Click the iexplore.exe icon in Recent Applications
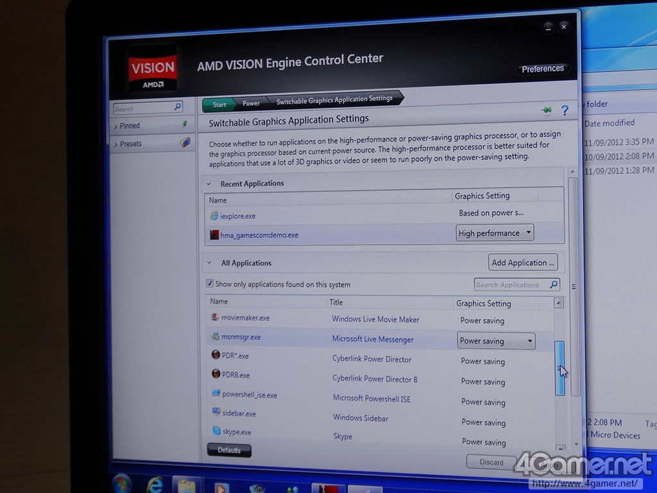Screen dimensions: 657x493 214,216
